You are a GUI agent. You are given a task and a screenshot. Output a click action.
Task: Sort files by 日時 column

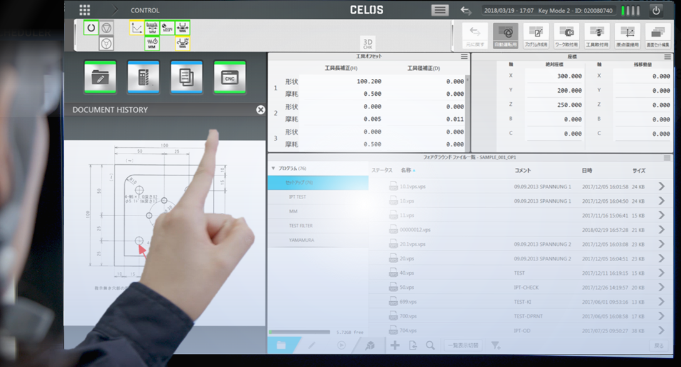(587, 170)
